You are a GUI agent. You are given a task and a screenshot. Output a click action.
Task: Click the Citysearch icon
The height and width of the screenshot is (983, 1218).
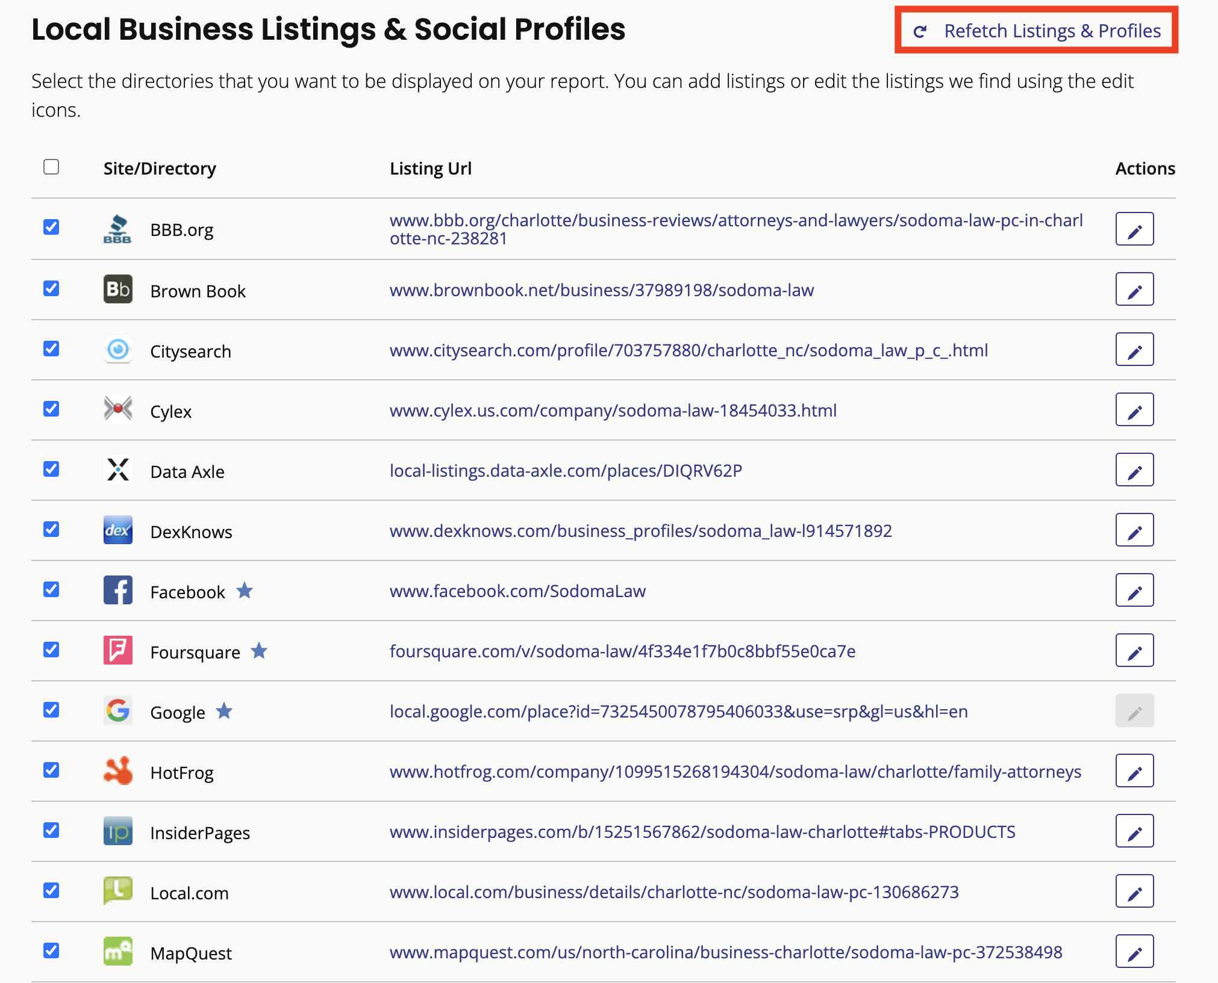[118, 350]
